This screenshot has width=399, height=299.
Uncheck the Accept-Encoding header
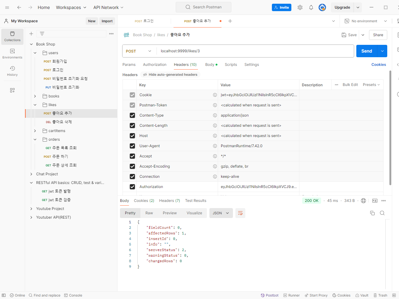(132, 166)
